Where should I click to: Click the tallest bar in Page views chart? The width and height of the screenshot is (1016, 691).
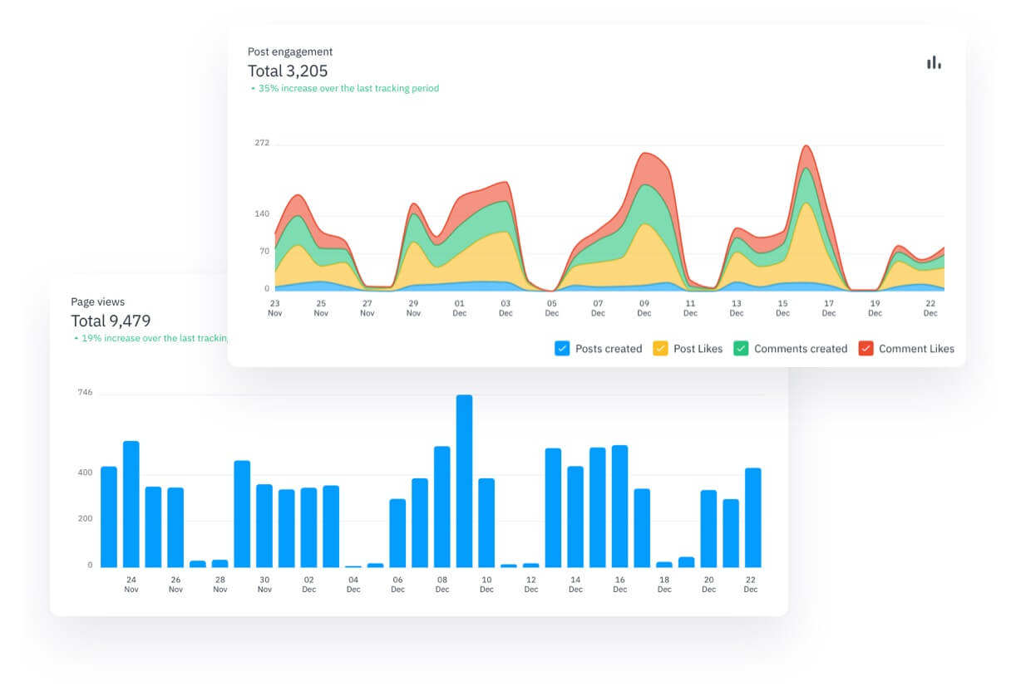464,482
